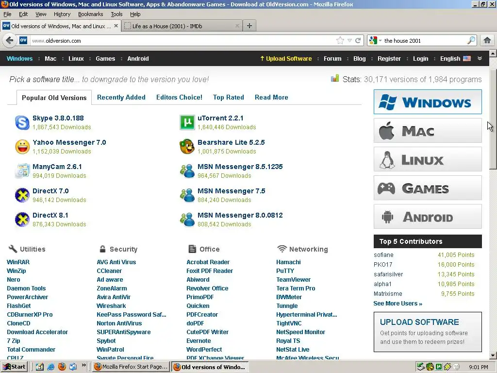Click the Yahoo Messenger smiley icon

22,147
